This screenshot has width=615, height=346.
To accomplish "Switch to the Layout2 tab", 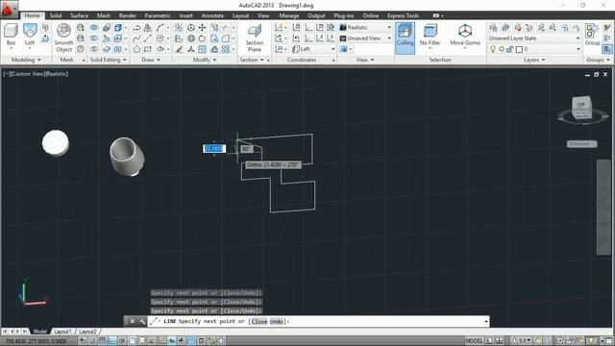I will pyautogui.click(x=87, y=332).
